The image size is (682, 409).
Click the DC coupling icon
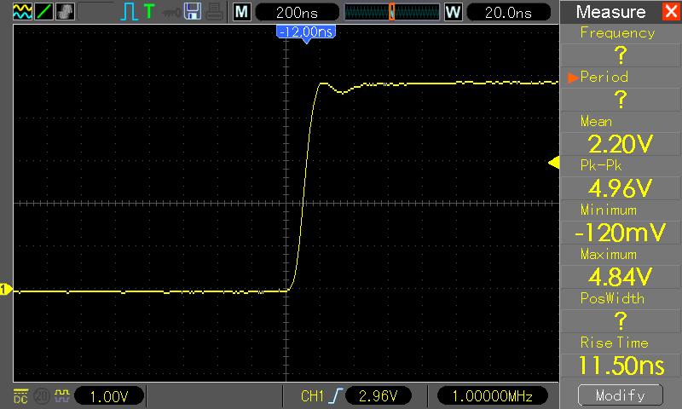(x=20, y=396)
